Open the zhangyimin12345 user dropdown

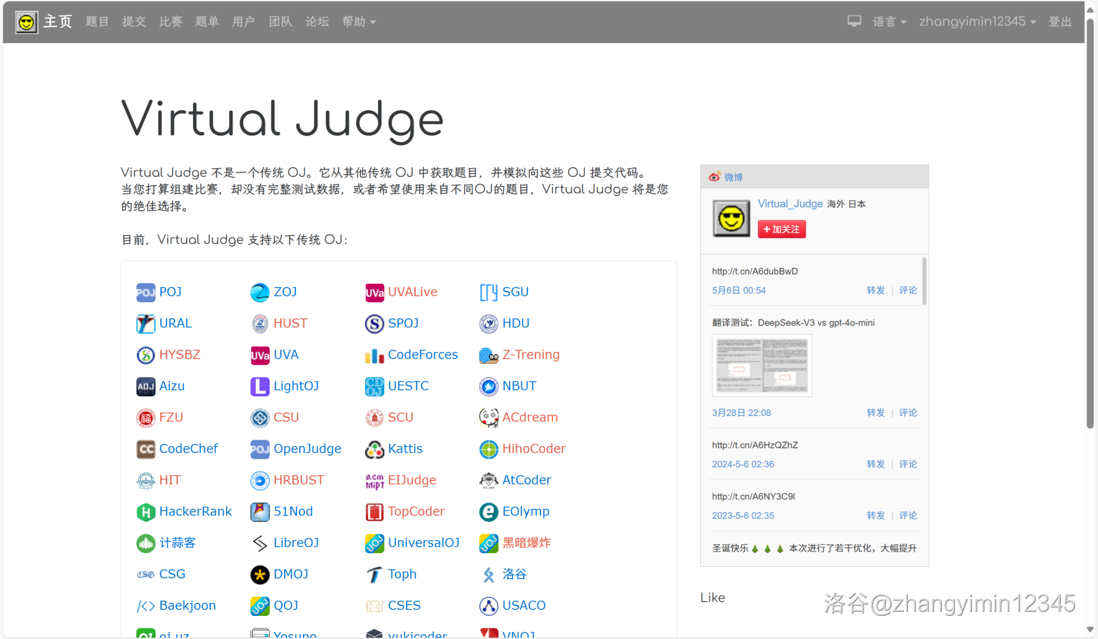(x=977, y=22)
